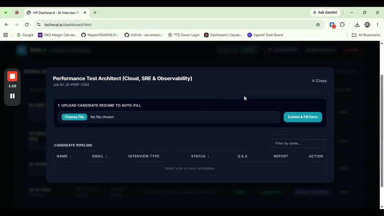The image size is (384, 216).
Task: View site information for techeval.ai
Action: point(39,25)
